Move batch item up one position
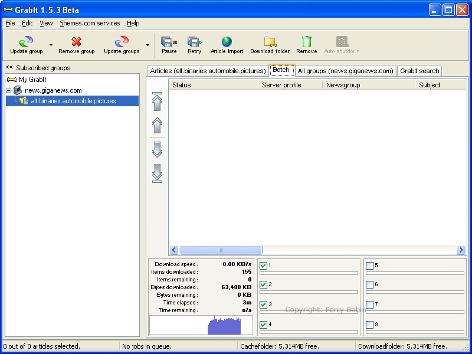472x354 pixels. coord(157,125)
